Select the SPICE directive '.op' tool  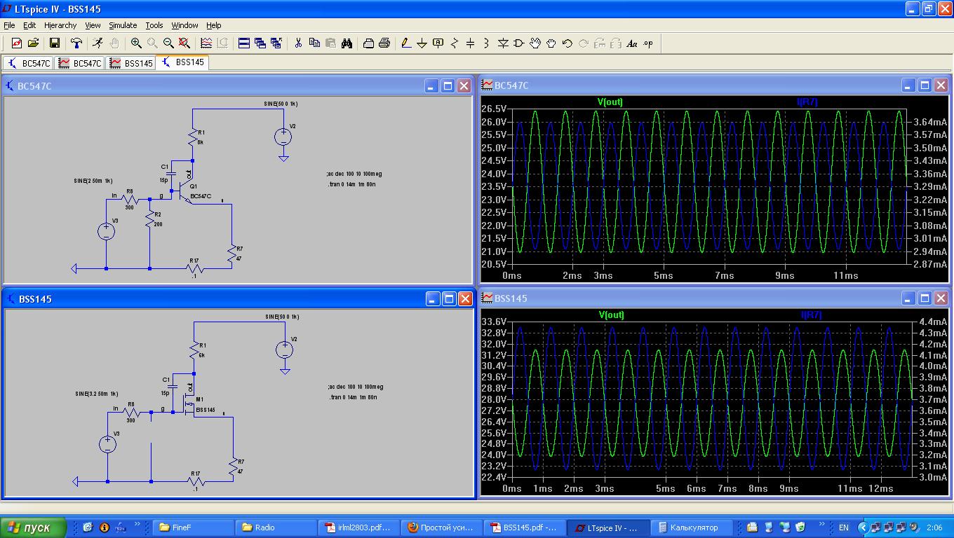[x=647, y=43]
